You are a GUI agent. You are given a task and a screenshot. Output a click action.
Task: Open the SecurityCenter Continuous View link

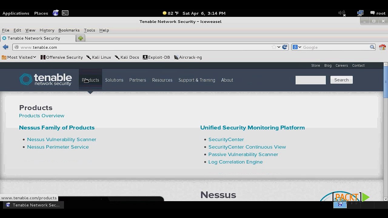[x=247, y=147]
